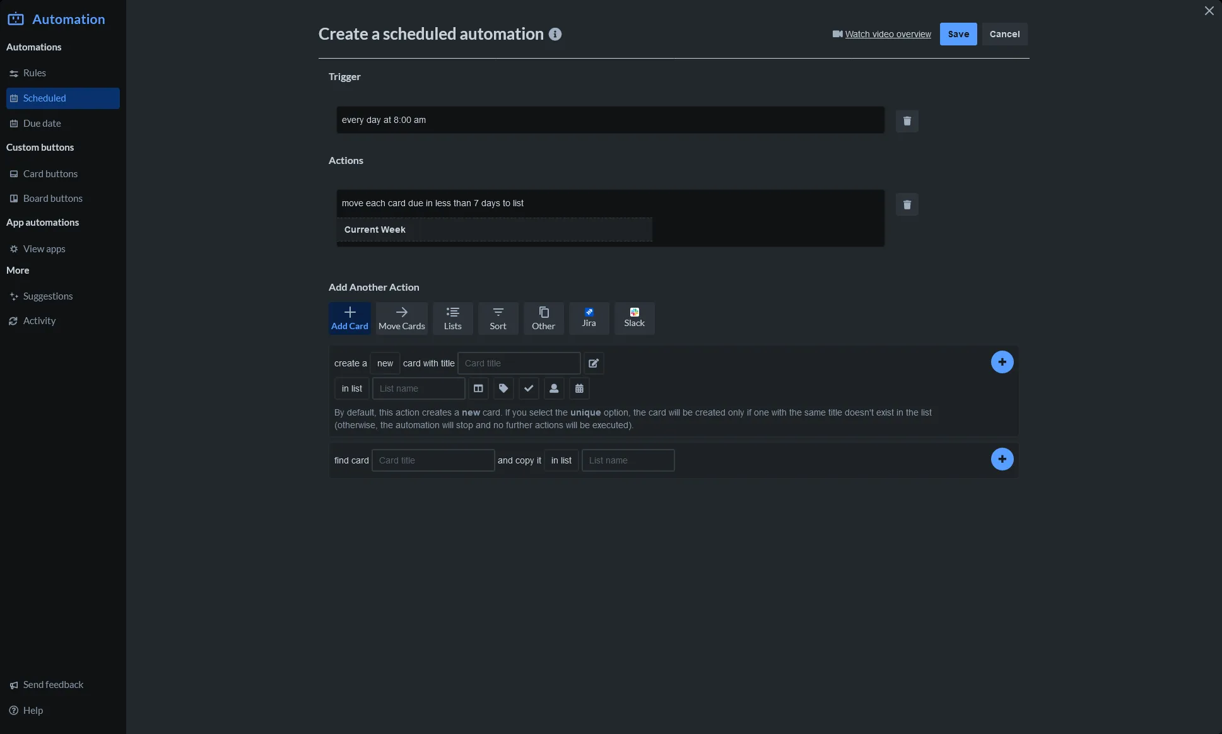Open the Watch video overview link
The width and height of the screenshot is (1222, 734).
pyautogui.click(x=887, y=33)
